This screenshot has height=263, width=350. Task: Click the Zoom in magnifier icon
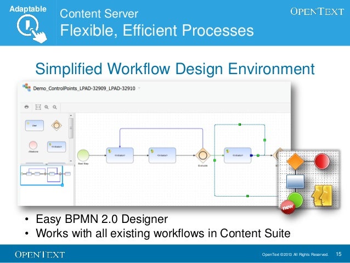47,107
